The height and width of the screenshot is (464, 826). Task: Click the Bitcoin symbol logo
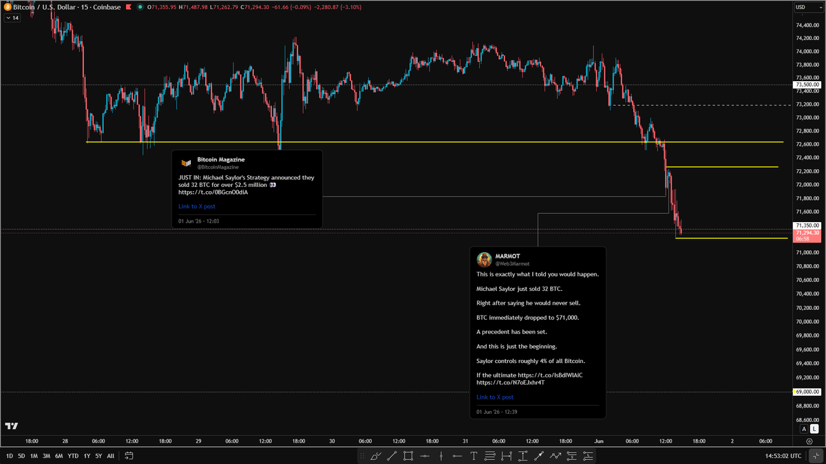(7, 7)
